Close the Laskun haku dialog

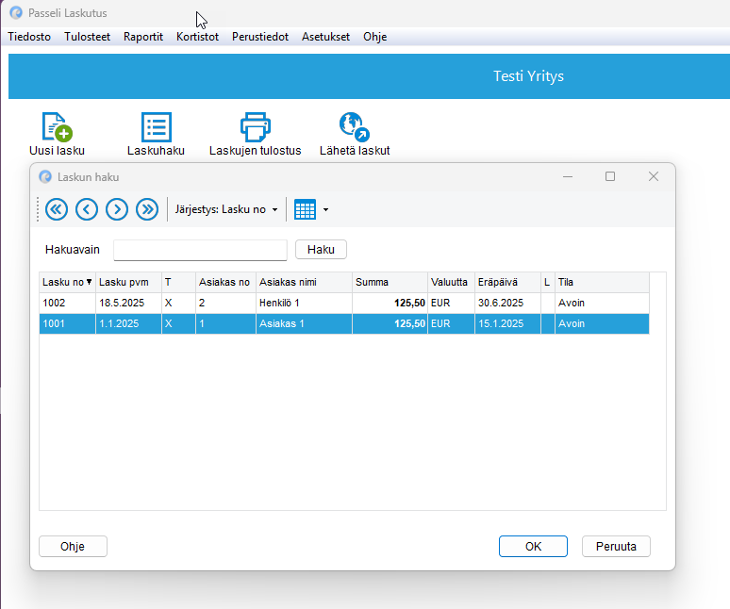[x=654, y=176]
